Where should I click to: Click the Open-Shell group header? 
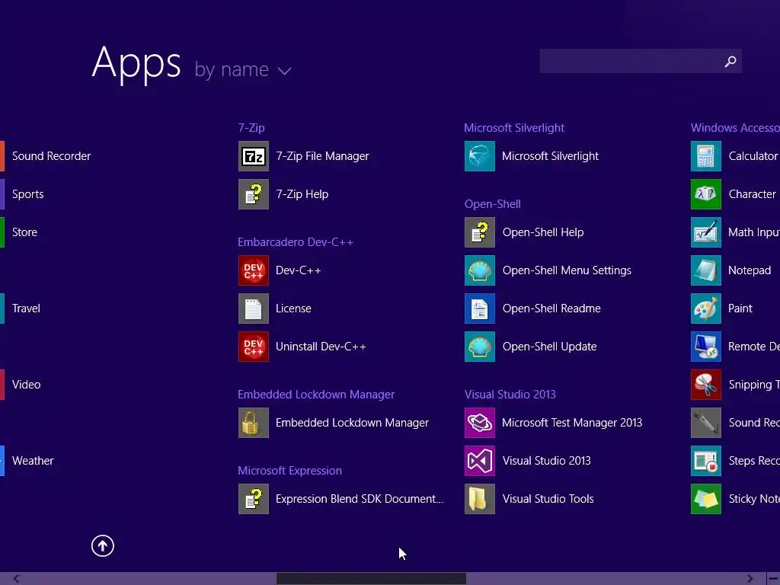tap(493, 204)
